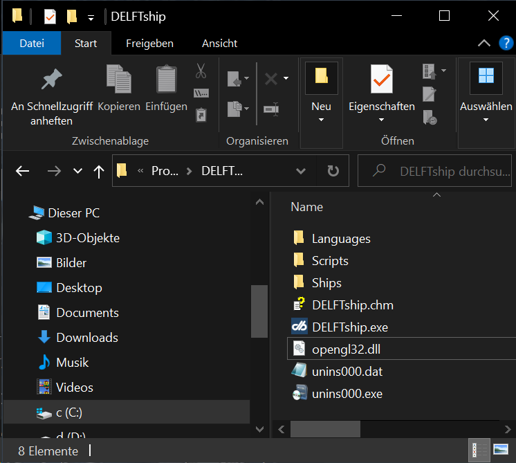Pin folder to Schnellzugriff (quick access)
This screenshot has width=516, height=463.
pyautogui.click(x=52, y=96)
